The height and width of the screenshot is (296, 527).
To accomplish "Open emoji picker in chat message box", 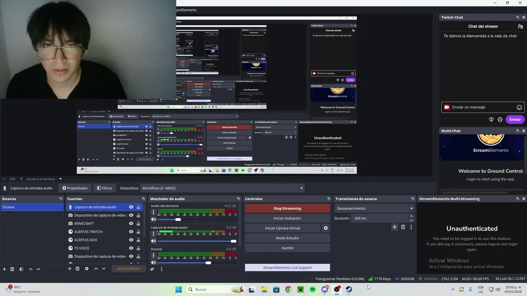I will click(519, 107).
